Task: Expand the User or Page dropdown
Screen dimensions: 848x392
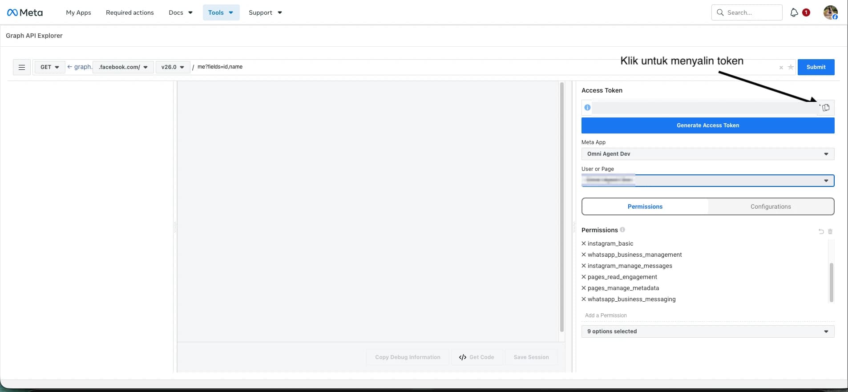Action: point(708,181)
